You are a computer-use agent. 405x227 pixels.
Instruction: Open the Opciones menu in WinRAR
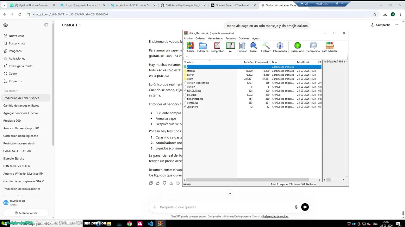point(244,38)
